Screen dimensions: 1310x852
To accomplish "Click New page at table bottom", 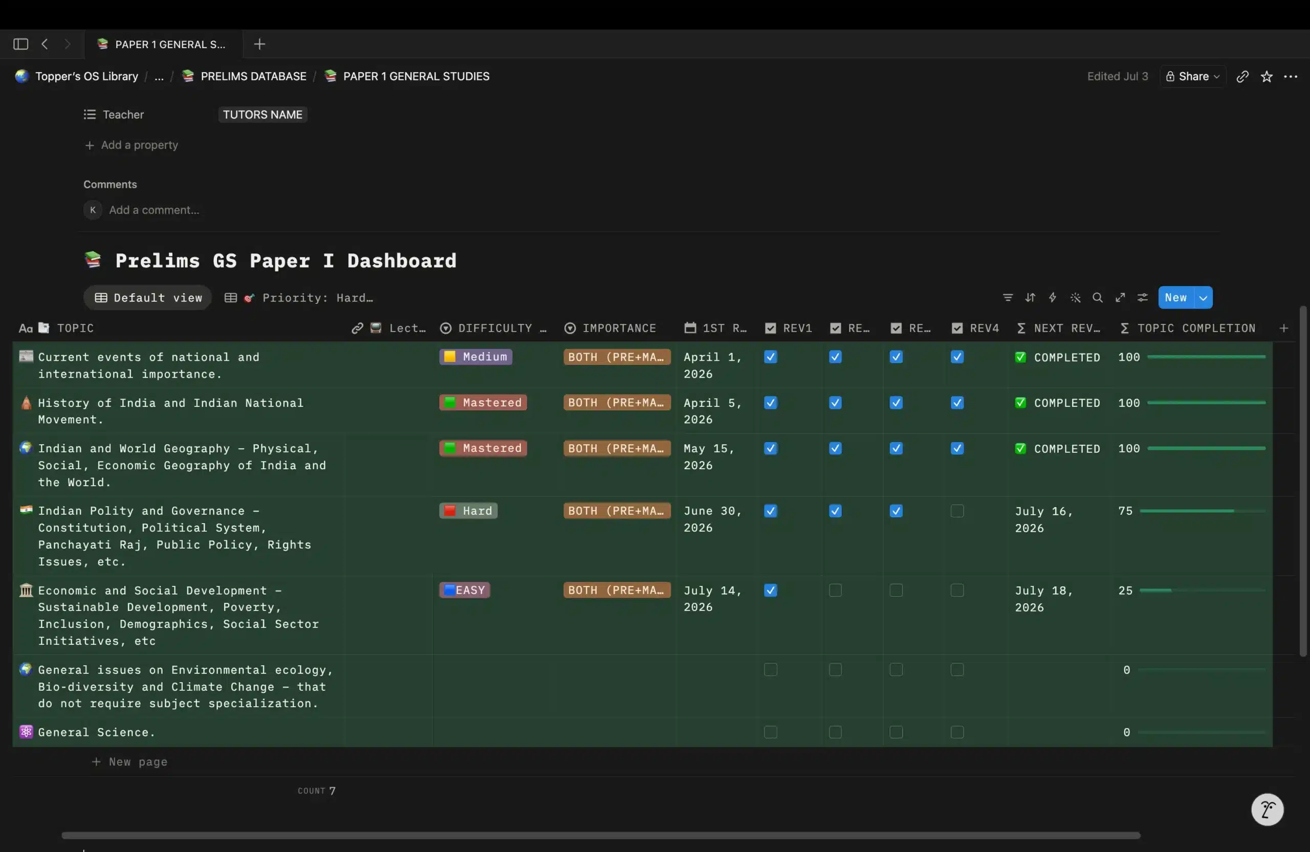I will tap(130, 762).
